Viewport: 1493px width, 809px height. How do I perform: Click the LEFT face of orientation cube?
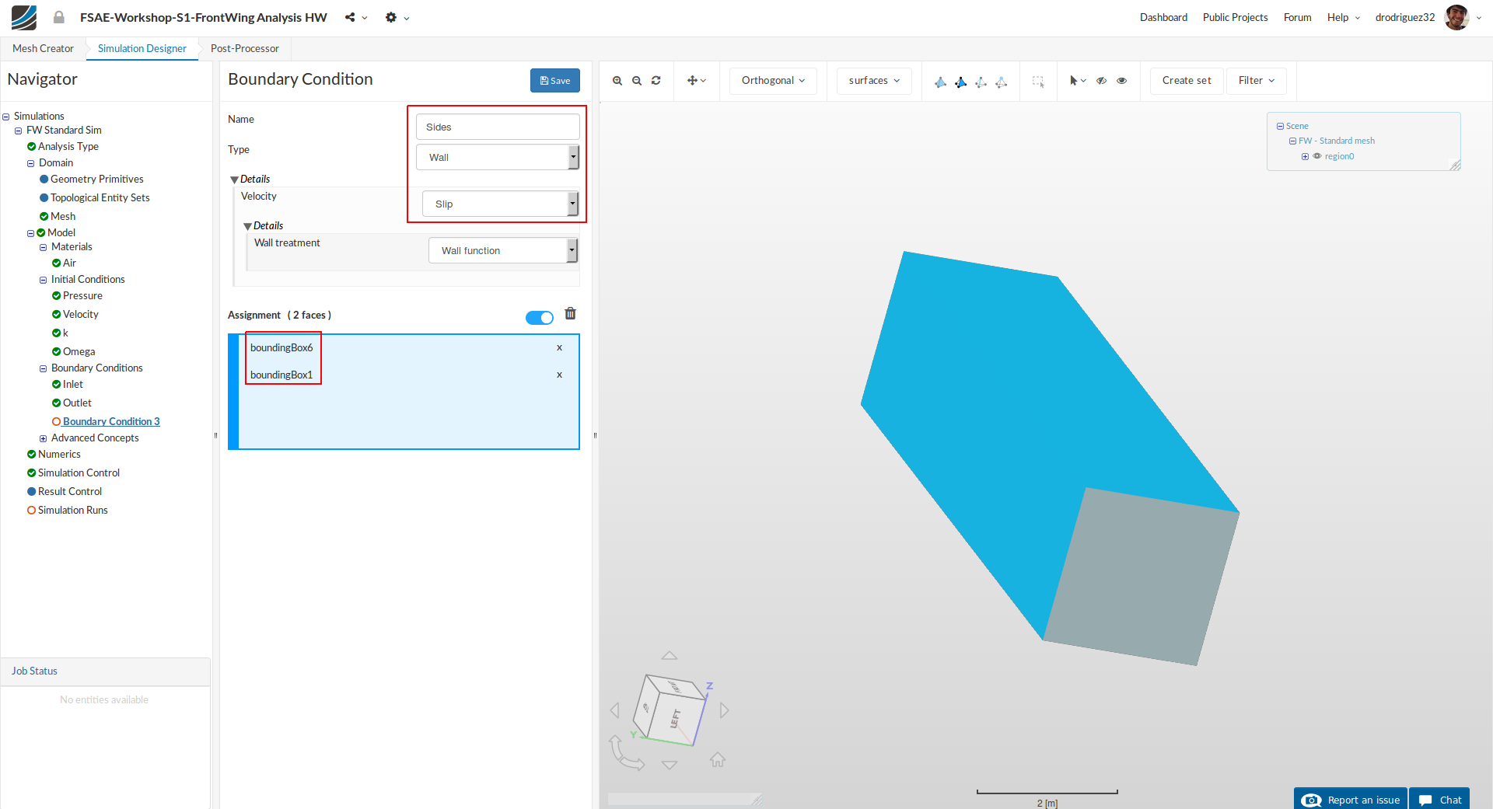tap(676, 718)
